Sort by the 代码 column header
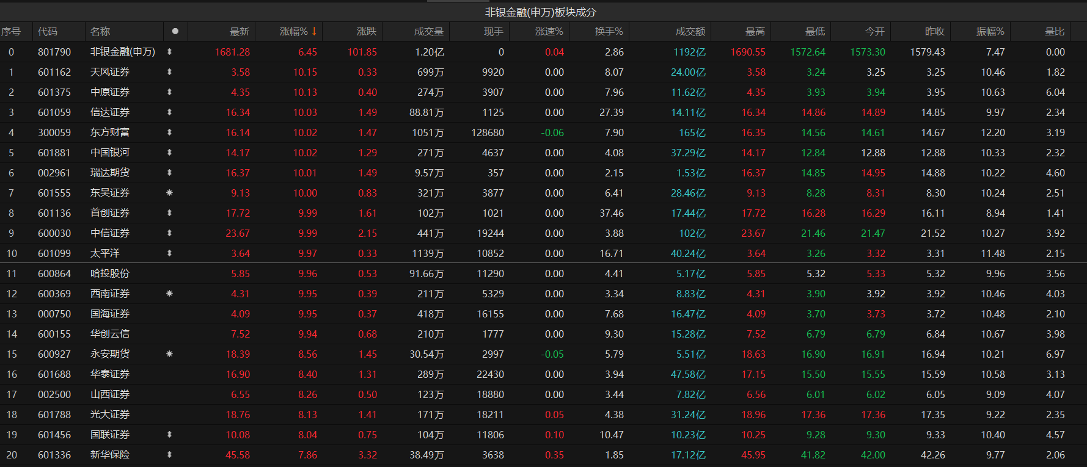This screenshot has width=1087, height=467. (48, 31)
